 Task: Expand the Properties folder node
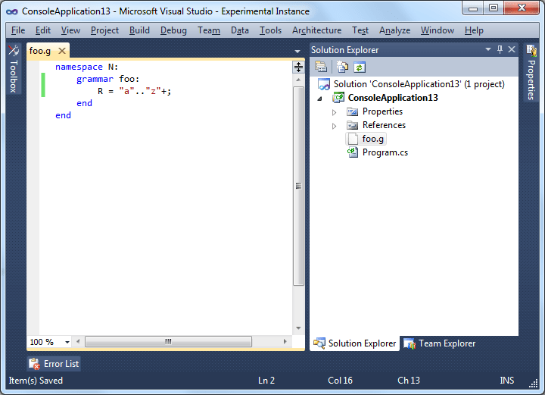(x=334, y=112)
